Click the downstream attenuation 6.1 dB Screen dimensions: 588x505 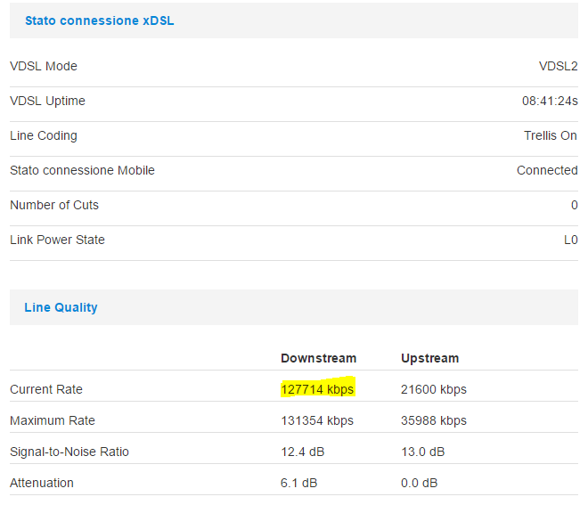[298, 483]
